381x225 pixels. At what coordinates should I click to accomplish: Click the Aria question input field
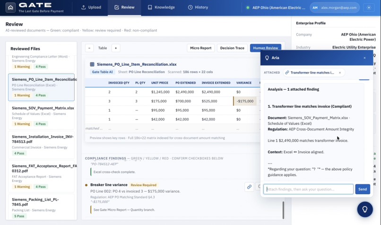pos(308,189)
